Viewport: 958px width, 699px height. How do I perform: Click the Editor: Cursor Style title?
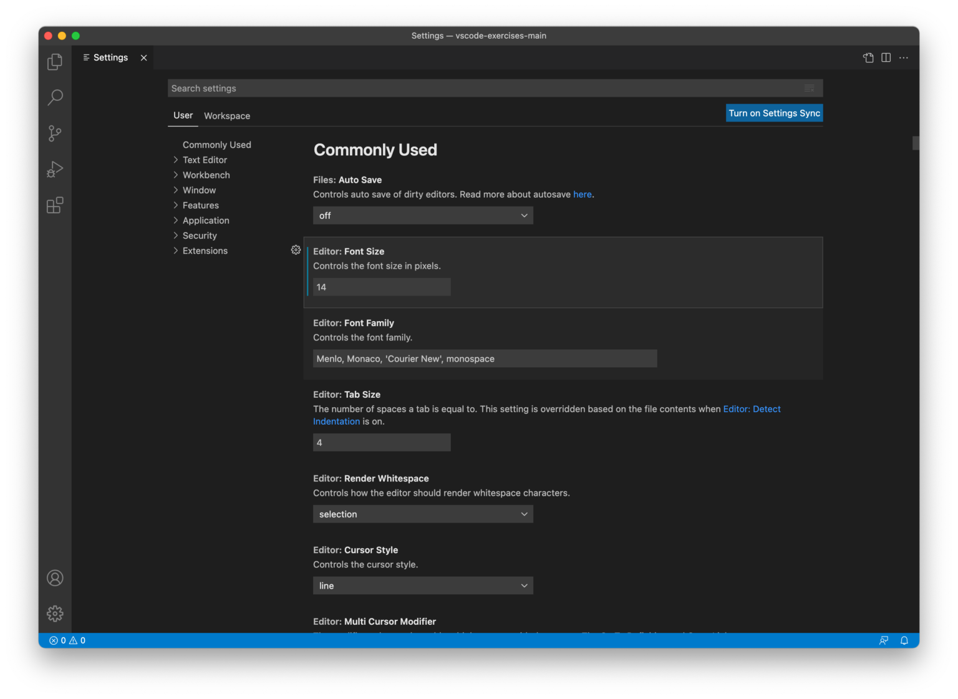pos(356,551)
